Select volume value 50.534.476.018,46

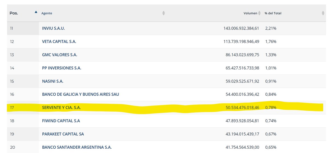click(242, 108)
